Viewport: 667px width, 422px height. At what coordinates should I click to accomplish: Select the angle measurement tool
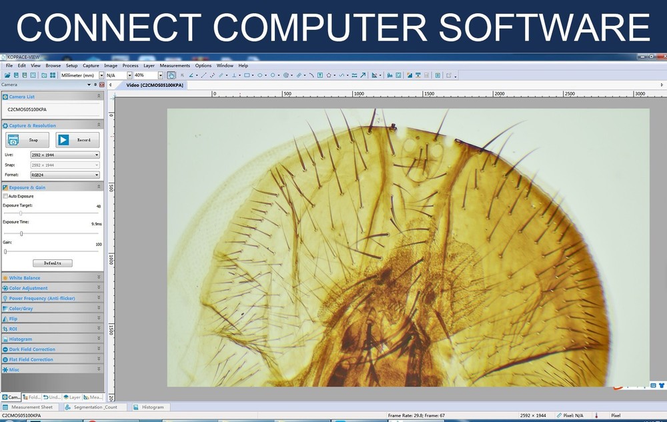tap(191, 75)
